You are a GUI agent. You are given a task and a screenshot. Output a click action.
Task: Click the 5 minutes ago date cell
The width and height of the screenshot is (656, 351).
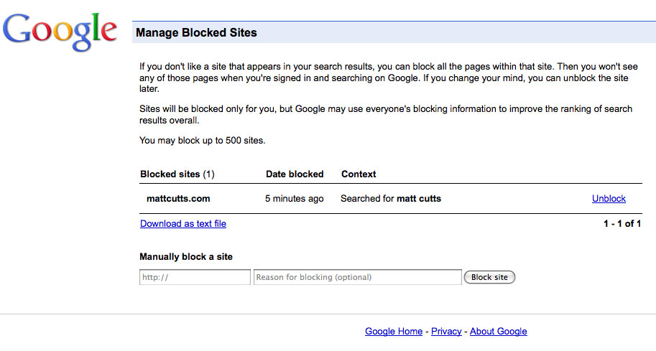[294, 199]
